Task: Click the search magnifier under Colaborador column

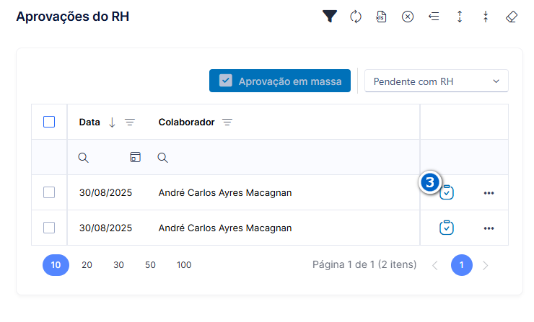Action: coord(162,158)
